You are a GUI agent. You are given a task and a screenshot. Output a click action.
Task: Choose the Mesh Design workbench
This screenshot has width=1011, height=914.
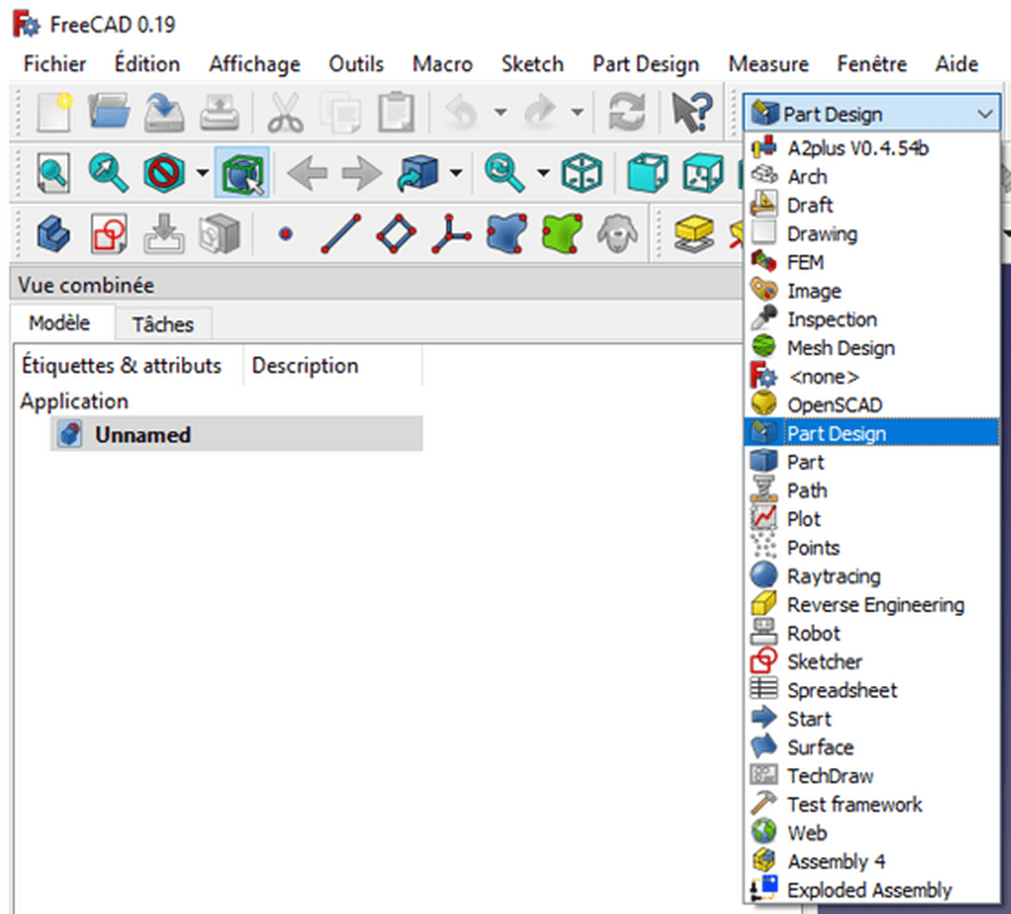pos(872,348)
